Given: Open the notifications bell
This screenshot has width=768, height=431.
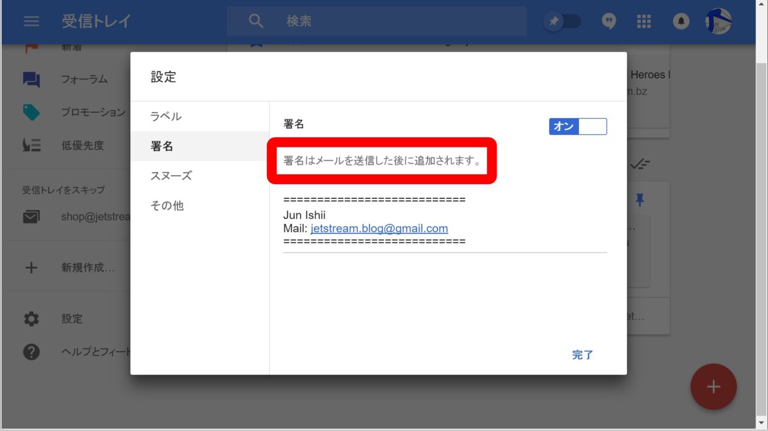Looking at the screenshot, I should point(680,22).
